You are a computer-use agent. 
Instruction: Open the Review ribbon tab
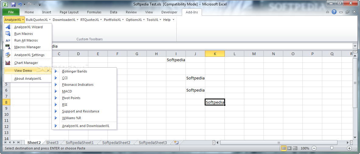(x=131, y=12)
